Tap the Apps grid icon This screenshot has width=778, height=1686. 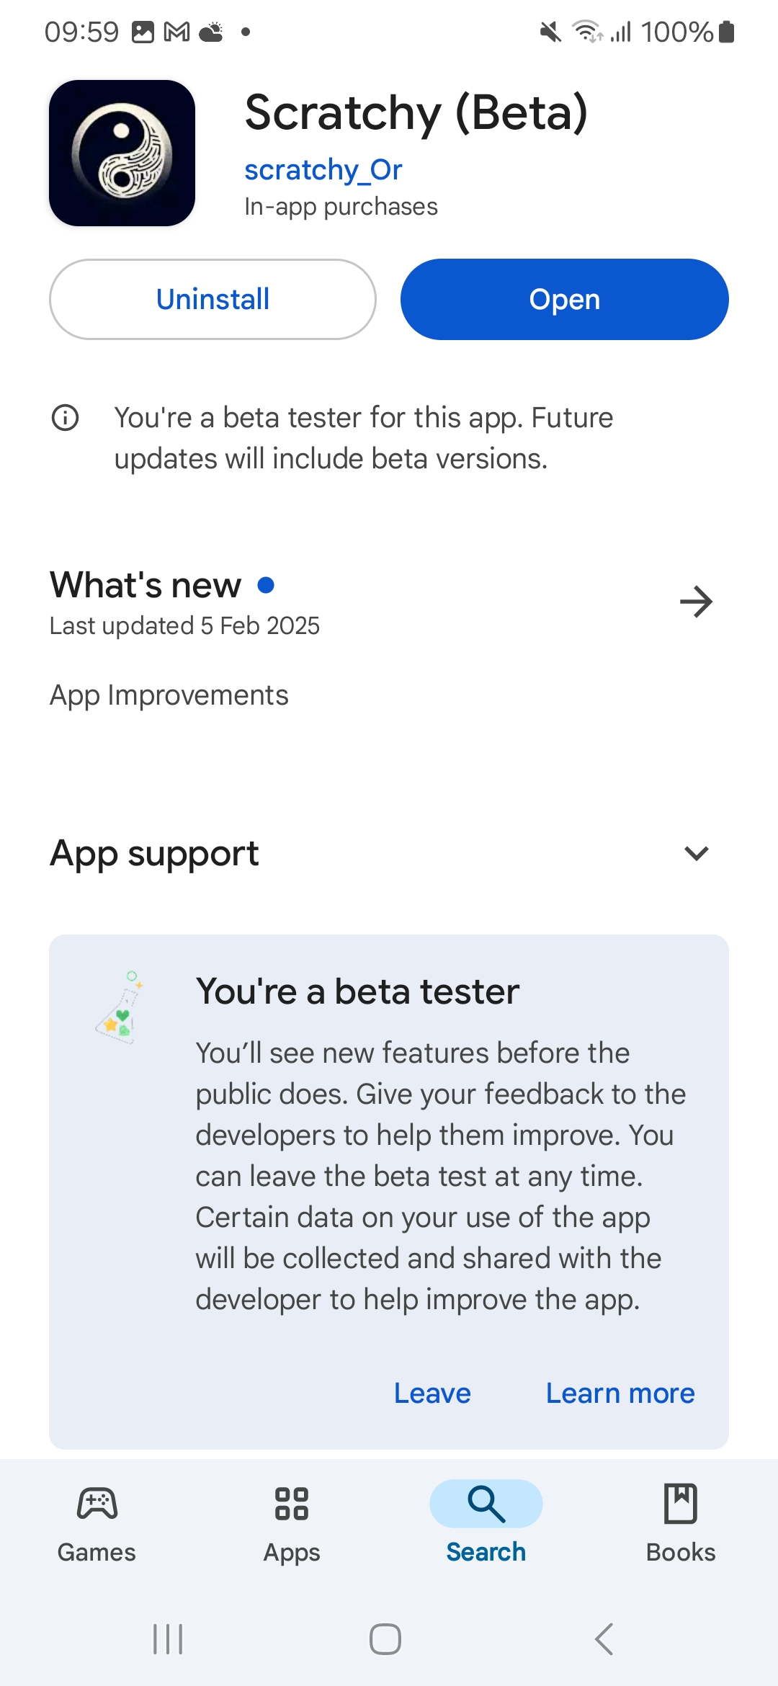292,1504
